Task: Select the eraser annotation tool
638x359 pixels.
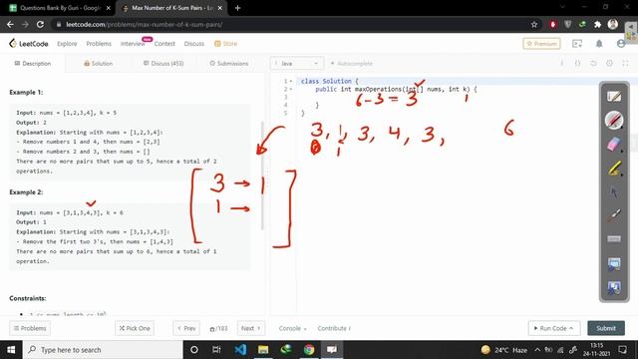Action: [614, 144]
